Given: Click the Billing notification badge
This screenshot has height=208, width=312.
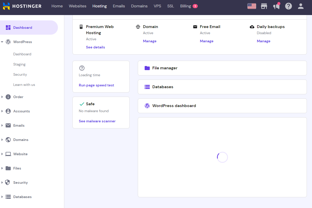Looking at the screenshot, I should (195, 6).
